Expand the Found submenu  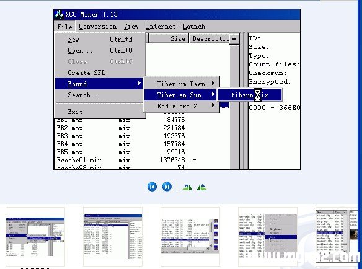(x=99, y=84)
